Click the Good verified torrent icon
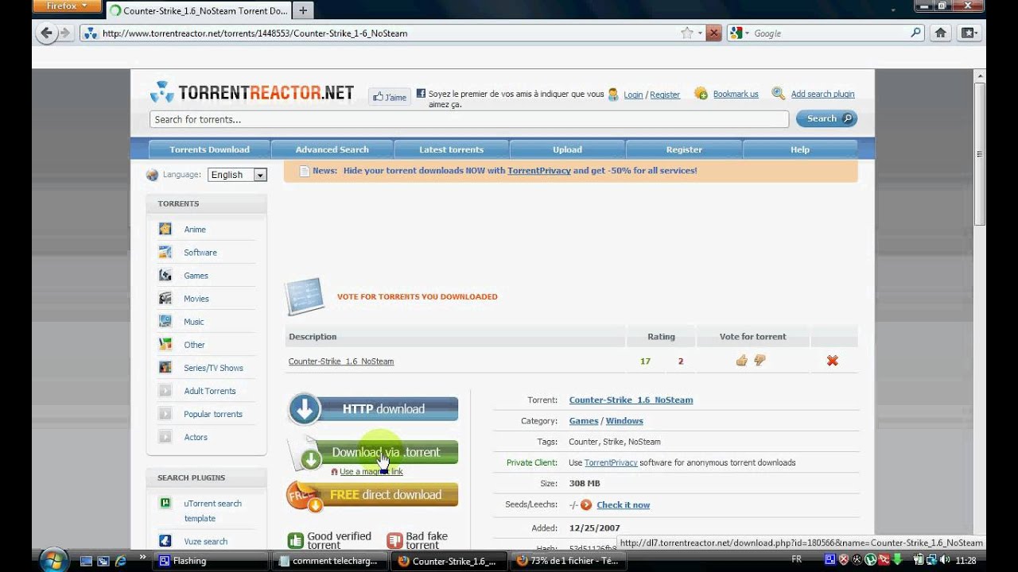This screenshot has height=572, width=1018. click(x=295, y=541)
